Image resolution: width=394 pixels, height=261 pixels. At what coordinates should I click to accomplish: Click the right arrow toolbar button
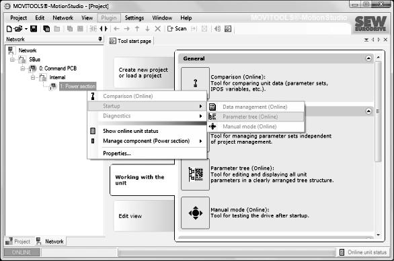tap(126, 29)
